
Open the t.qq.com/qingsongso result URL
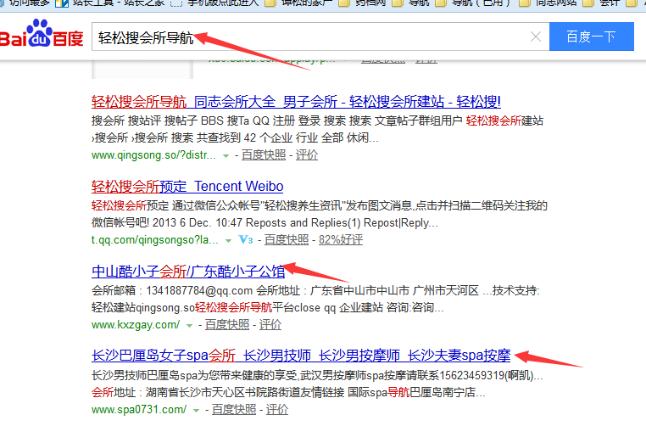(x=155, y=240)
